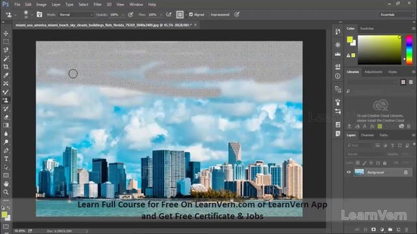Viewport: 417px width, 234px height.
Task: Select the Pen tool
Action: [6, 150]
